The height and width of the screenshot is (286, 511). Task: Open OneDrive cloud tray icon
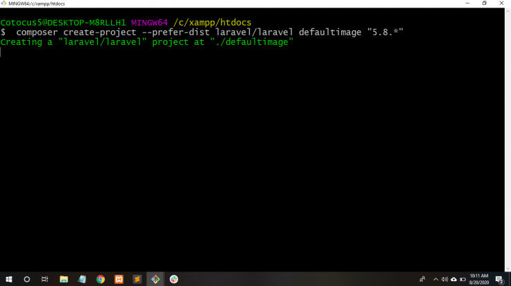click(454, 279)
